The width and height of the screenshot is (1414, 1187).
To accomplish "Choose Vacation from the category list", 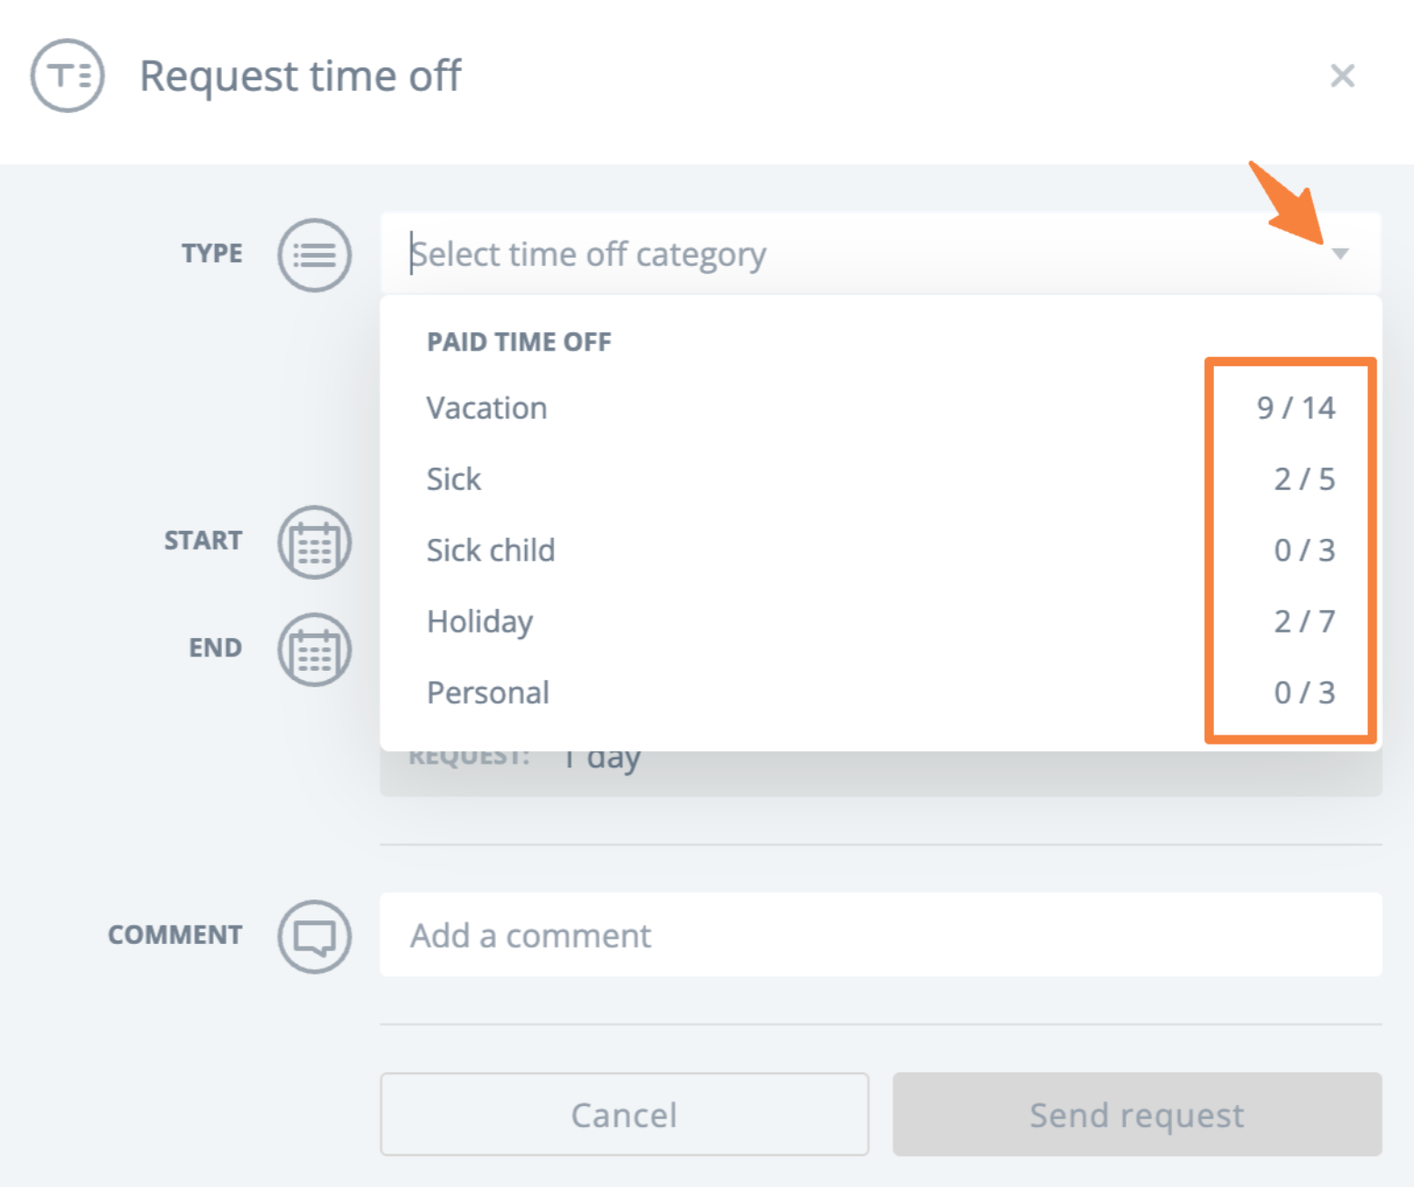I will (x=487, y=408).
